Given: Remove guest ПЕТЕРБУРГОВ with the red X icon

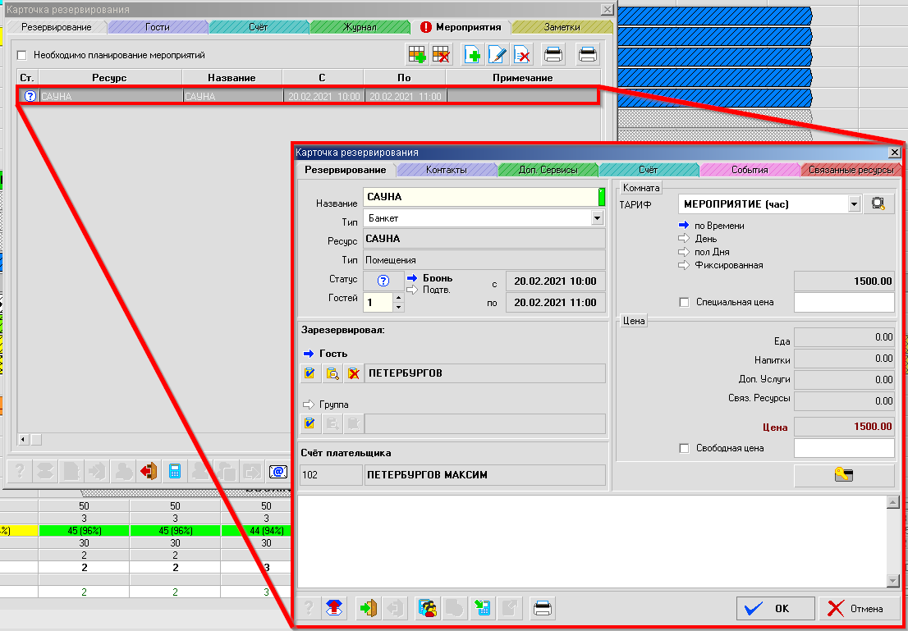Looking at the screenshot, I should 353,374.
